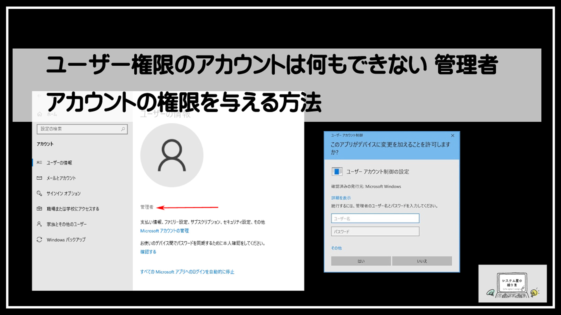Click the user avatar circle picture
The image size is (561, 315).
click(172, 155)
